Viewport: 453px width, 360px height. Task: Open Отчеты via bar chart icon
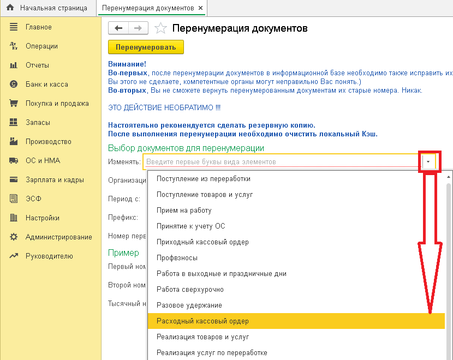(14, 65)
